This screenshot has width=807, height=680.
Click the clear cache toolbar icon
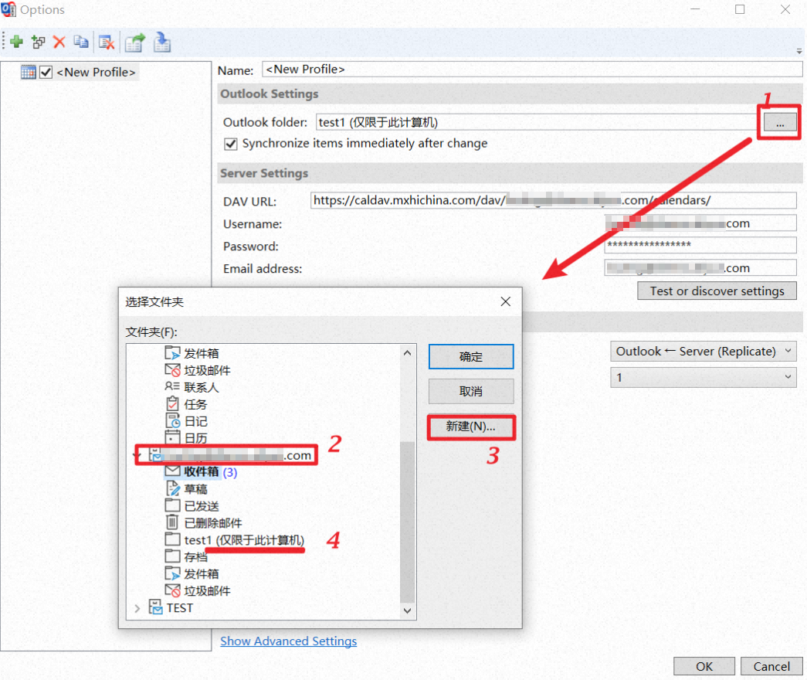tap(107, 42)
